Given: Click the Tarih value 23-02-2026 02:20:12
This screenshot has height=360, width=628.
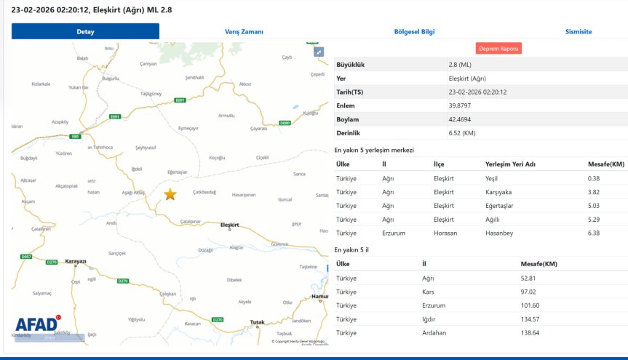Looking at the screenshot, I should click(477, 92).
